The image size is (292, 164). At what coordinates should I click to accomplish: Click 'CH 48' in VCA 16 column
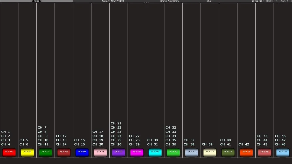coord(280,144)
